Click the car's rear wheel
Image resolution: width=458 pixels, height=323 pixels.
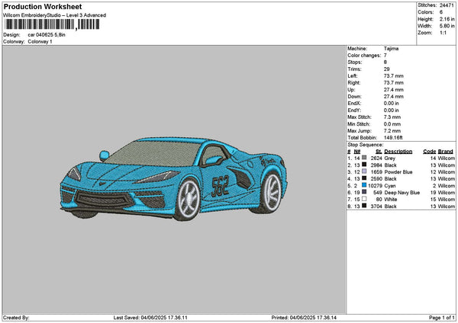[x=271, y=192]
